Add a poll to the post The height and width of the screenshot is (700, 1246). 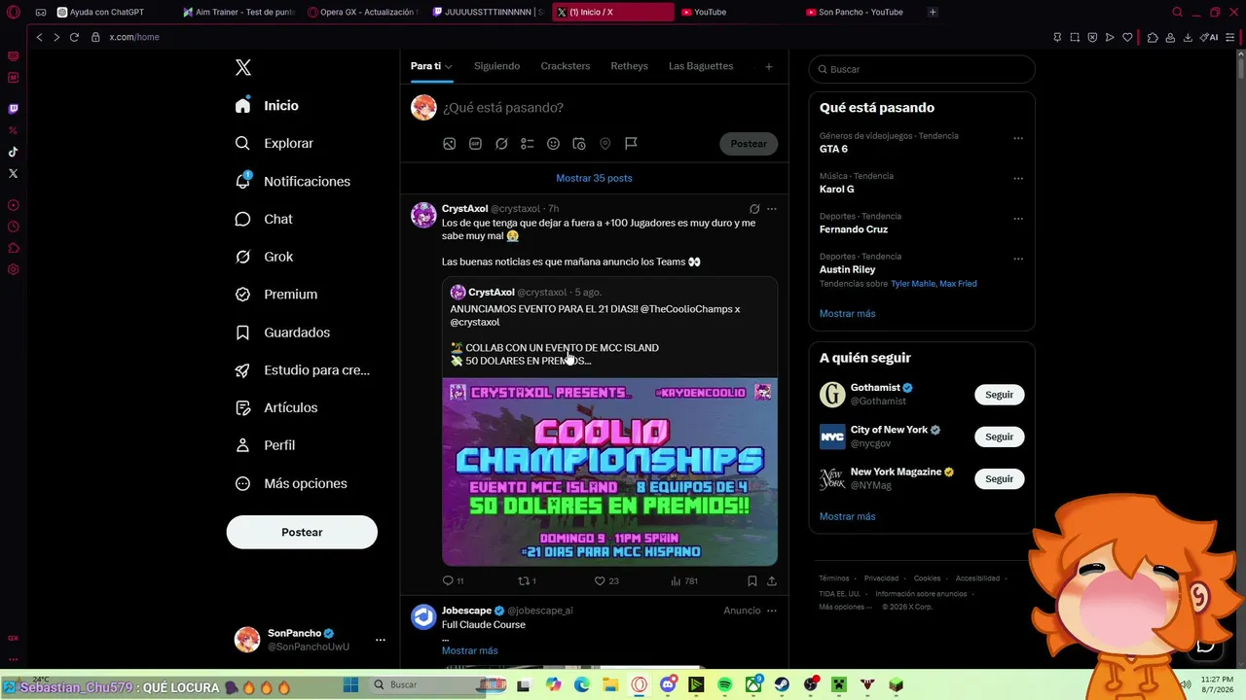click(x=528, y=144)
